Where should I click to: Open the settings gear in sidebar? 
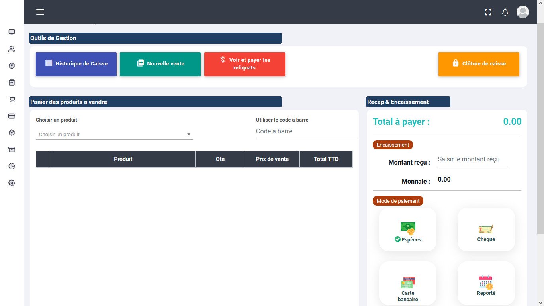click(x=12, y=182)
